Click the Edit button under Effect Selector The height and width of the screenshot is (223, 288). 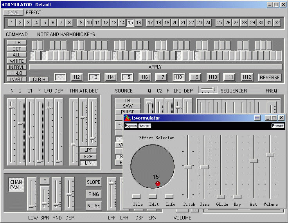point(153,196)
